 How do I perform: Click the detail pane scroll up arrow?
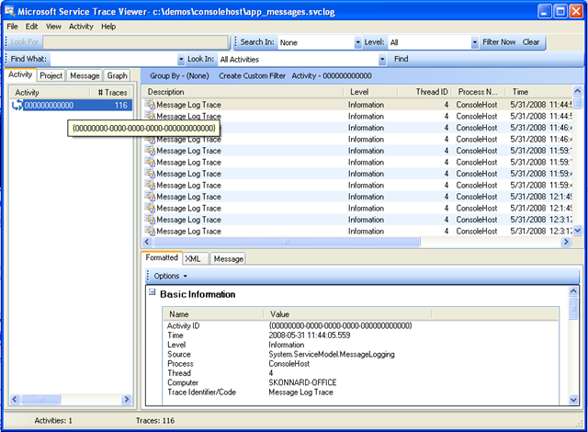point(573,291)
